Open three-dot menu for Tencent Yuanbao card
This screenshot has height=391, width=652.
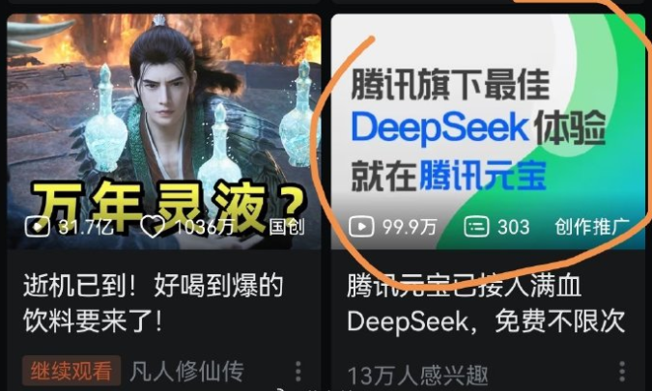(x=622, y=371)
